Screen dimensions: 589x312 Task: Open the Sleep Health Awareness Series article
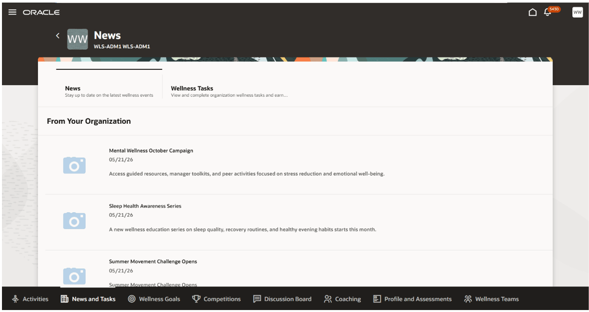pos(145,206)
